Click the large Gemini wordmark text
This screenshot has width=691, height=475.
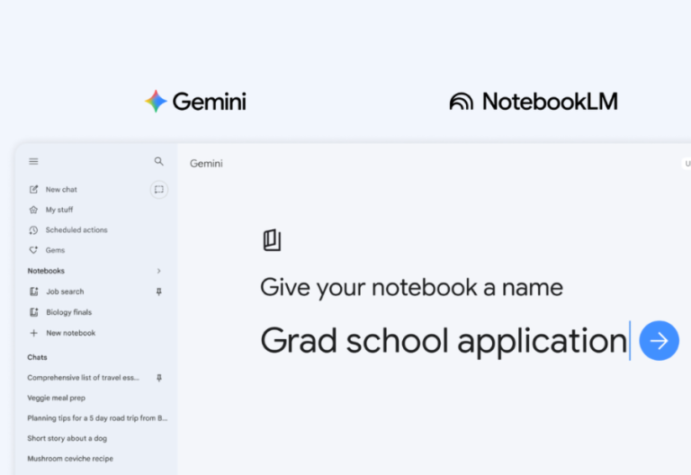[210, 102]
